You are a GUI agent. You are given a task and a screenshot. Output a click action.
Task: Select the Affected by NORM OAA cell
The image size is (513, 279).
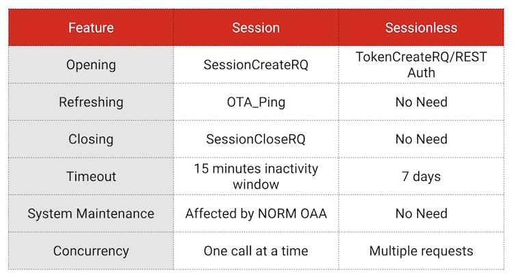pos(256,214)
